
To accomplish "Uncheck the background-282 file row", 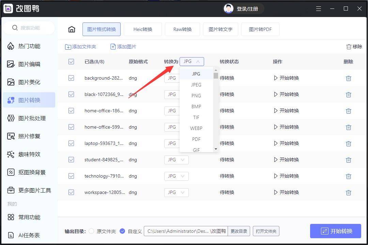I will tap(71, 78).
